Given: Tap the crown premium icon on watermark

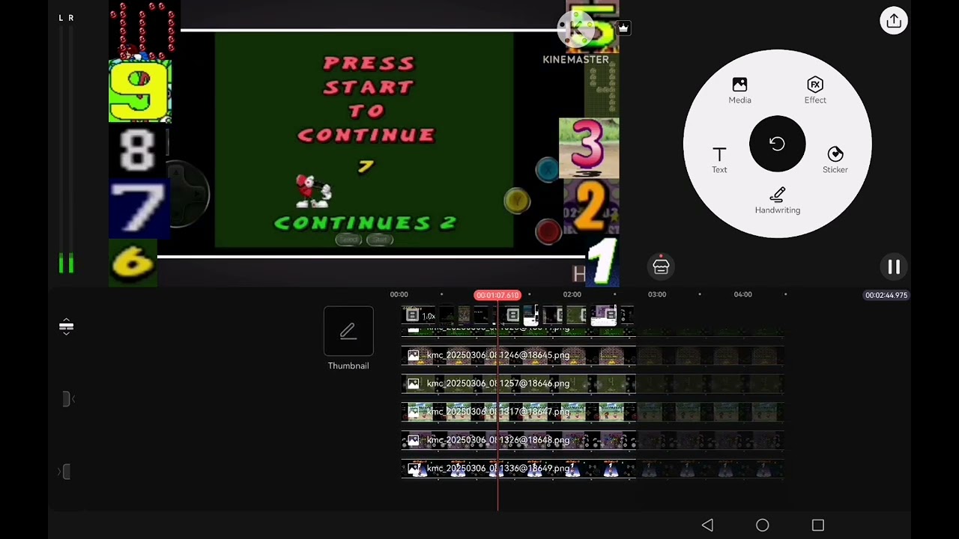Looking at the screenshot, I should click(x=623, y=28).
